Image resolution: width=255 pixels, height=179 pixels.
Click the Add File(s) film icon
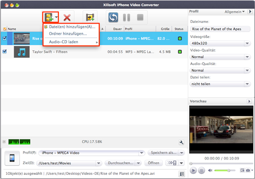point(49,17)
